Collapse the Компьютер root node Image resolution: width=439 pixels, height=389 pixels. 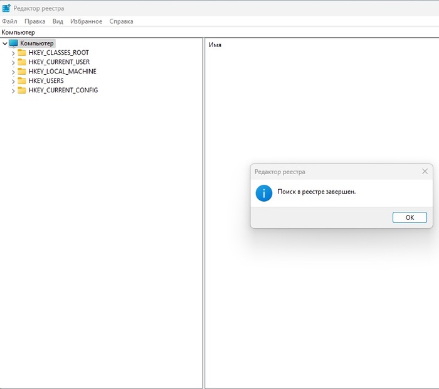tap(5, 43)
